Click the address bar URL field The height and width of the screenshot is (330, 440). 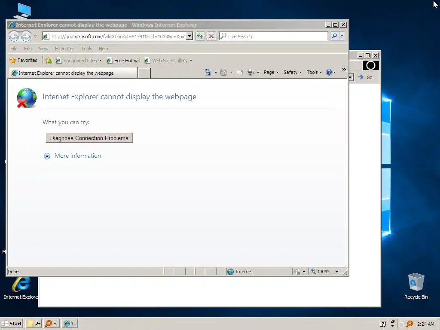(x=114, y=36)
